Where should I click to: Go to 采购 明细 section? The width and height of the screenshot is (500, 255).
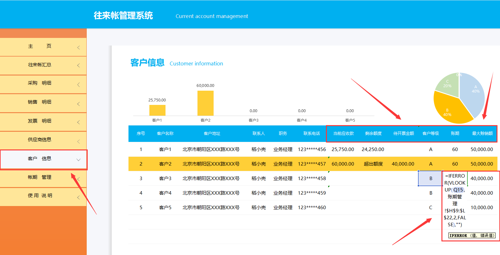[43, 84]
